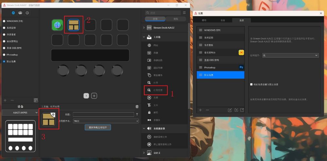
Task: Choose the 网站 Website action icon
Action: (x=149, y=45)
